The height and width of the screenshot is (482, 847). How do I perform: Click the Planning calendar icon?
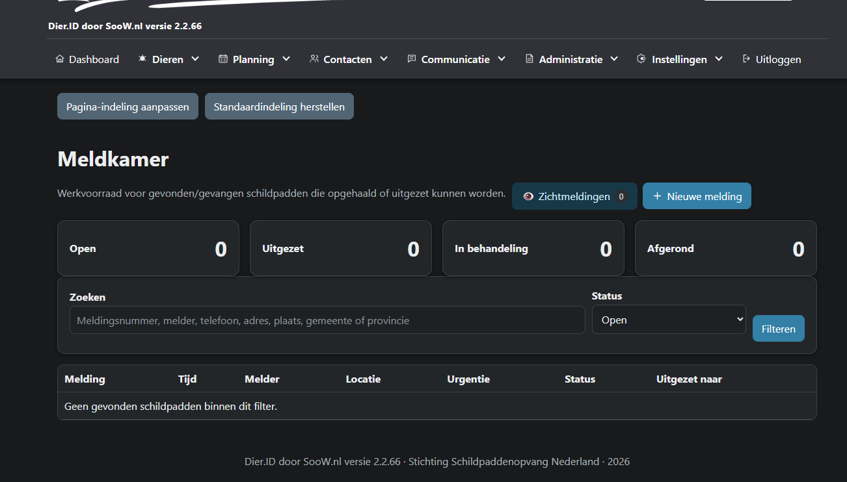(223, 59)
